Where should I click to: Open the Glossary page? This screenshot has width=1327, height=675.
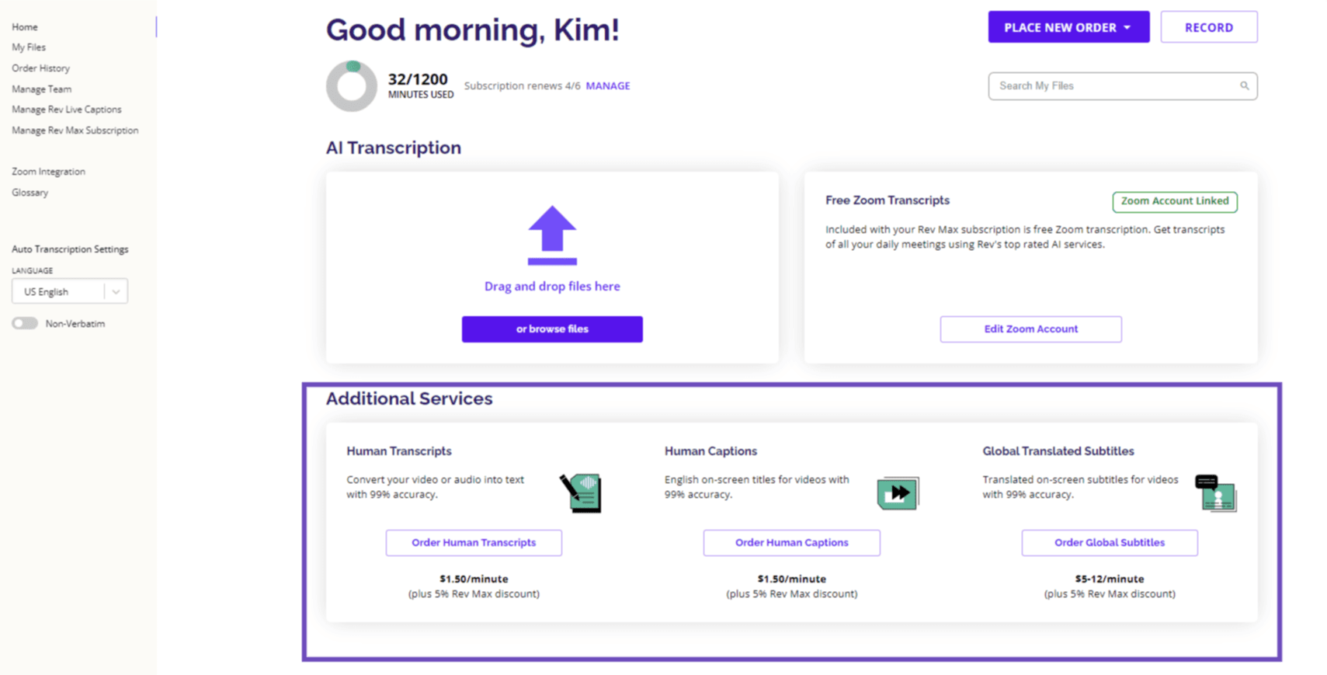[30, 193]
